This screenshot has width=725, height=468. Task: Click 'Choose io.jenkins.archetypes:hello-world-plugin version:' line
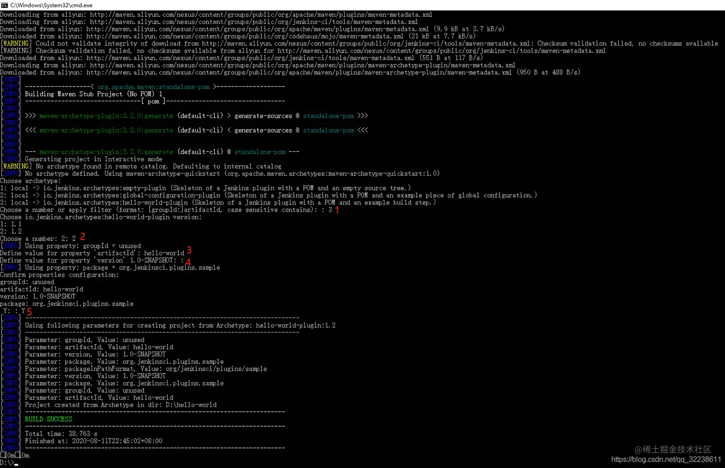coord(101,217)
